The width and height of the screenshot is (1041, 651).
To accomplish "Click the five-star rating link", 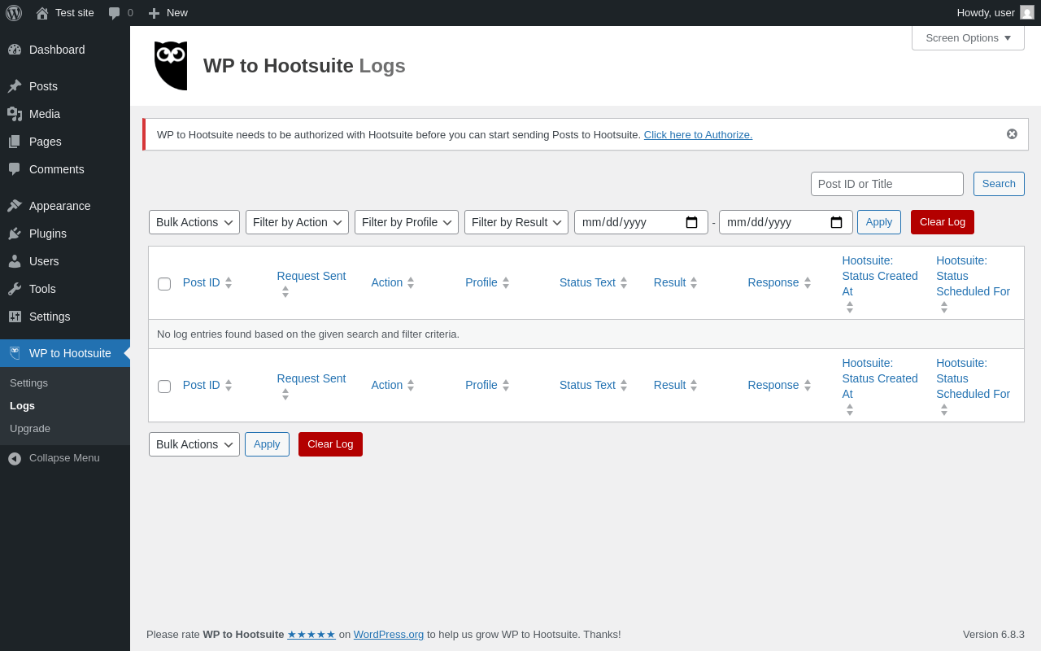I will coord(311,634).
